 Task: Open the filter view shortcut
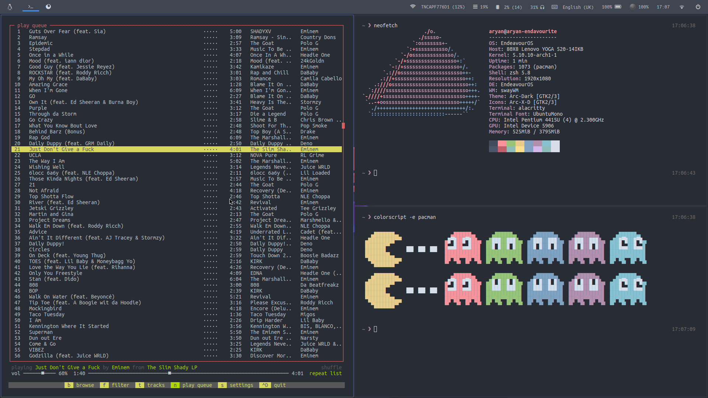(x=115, y=385)
